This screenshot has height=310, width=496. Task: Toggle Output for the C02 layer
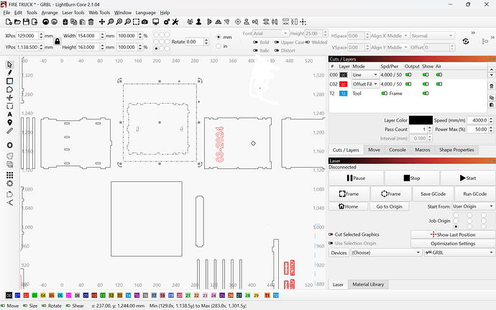(408, 84)
